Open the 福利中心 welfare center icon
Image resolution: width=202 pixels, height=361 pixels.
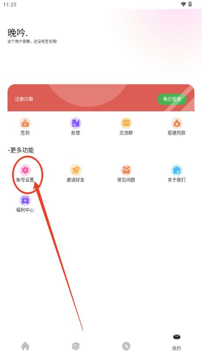click(x=25, y=200)
